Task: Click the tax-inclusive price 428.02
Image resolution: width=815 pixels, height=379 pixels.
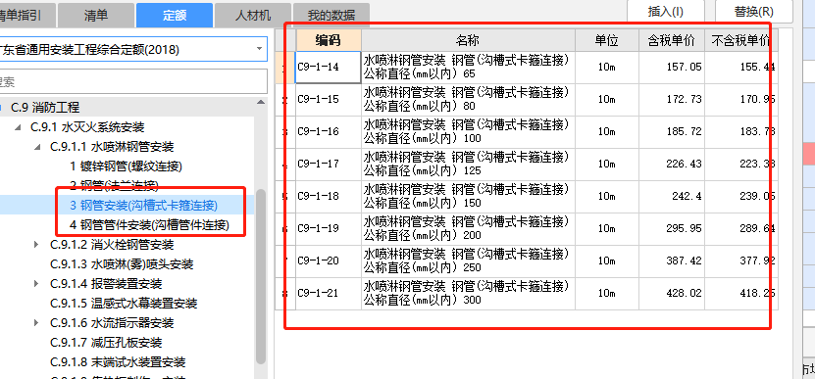Action: 672,294
